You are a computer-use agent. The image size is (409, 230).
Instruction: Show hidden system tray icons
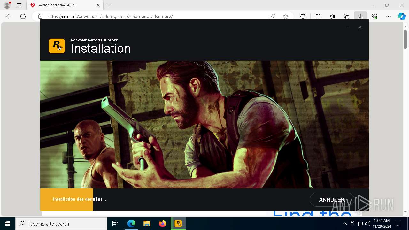(x=344, y=224)
